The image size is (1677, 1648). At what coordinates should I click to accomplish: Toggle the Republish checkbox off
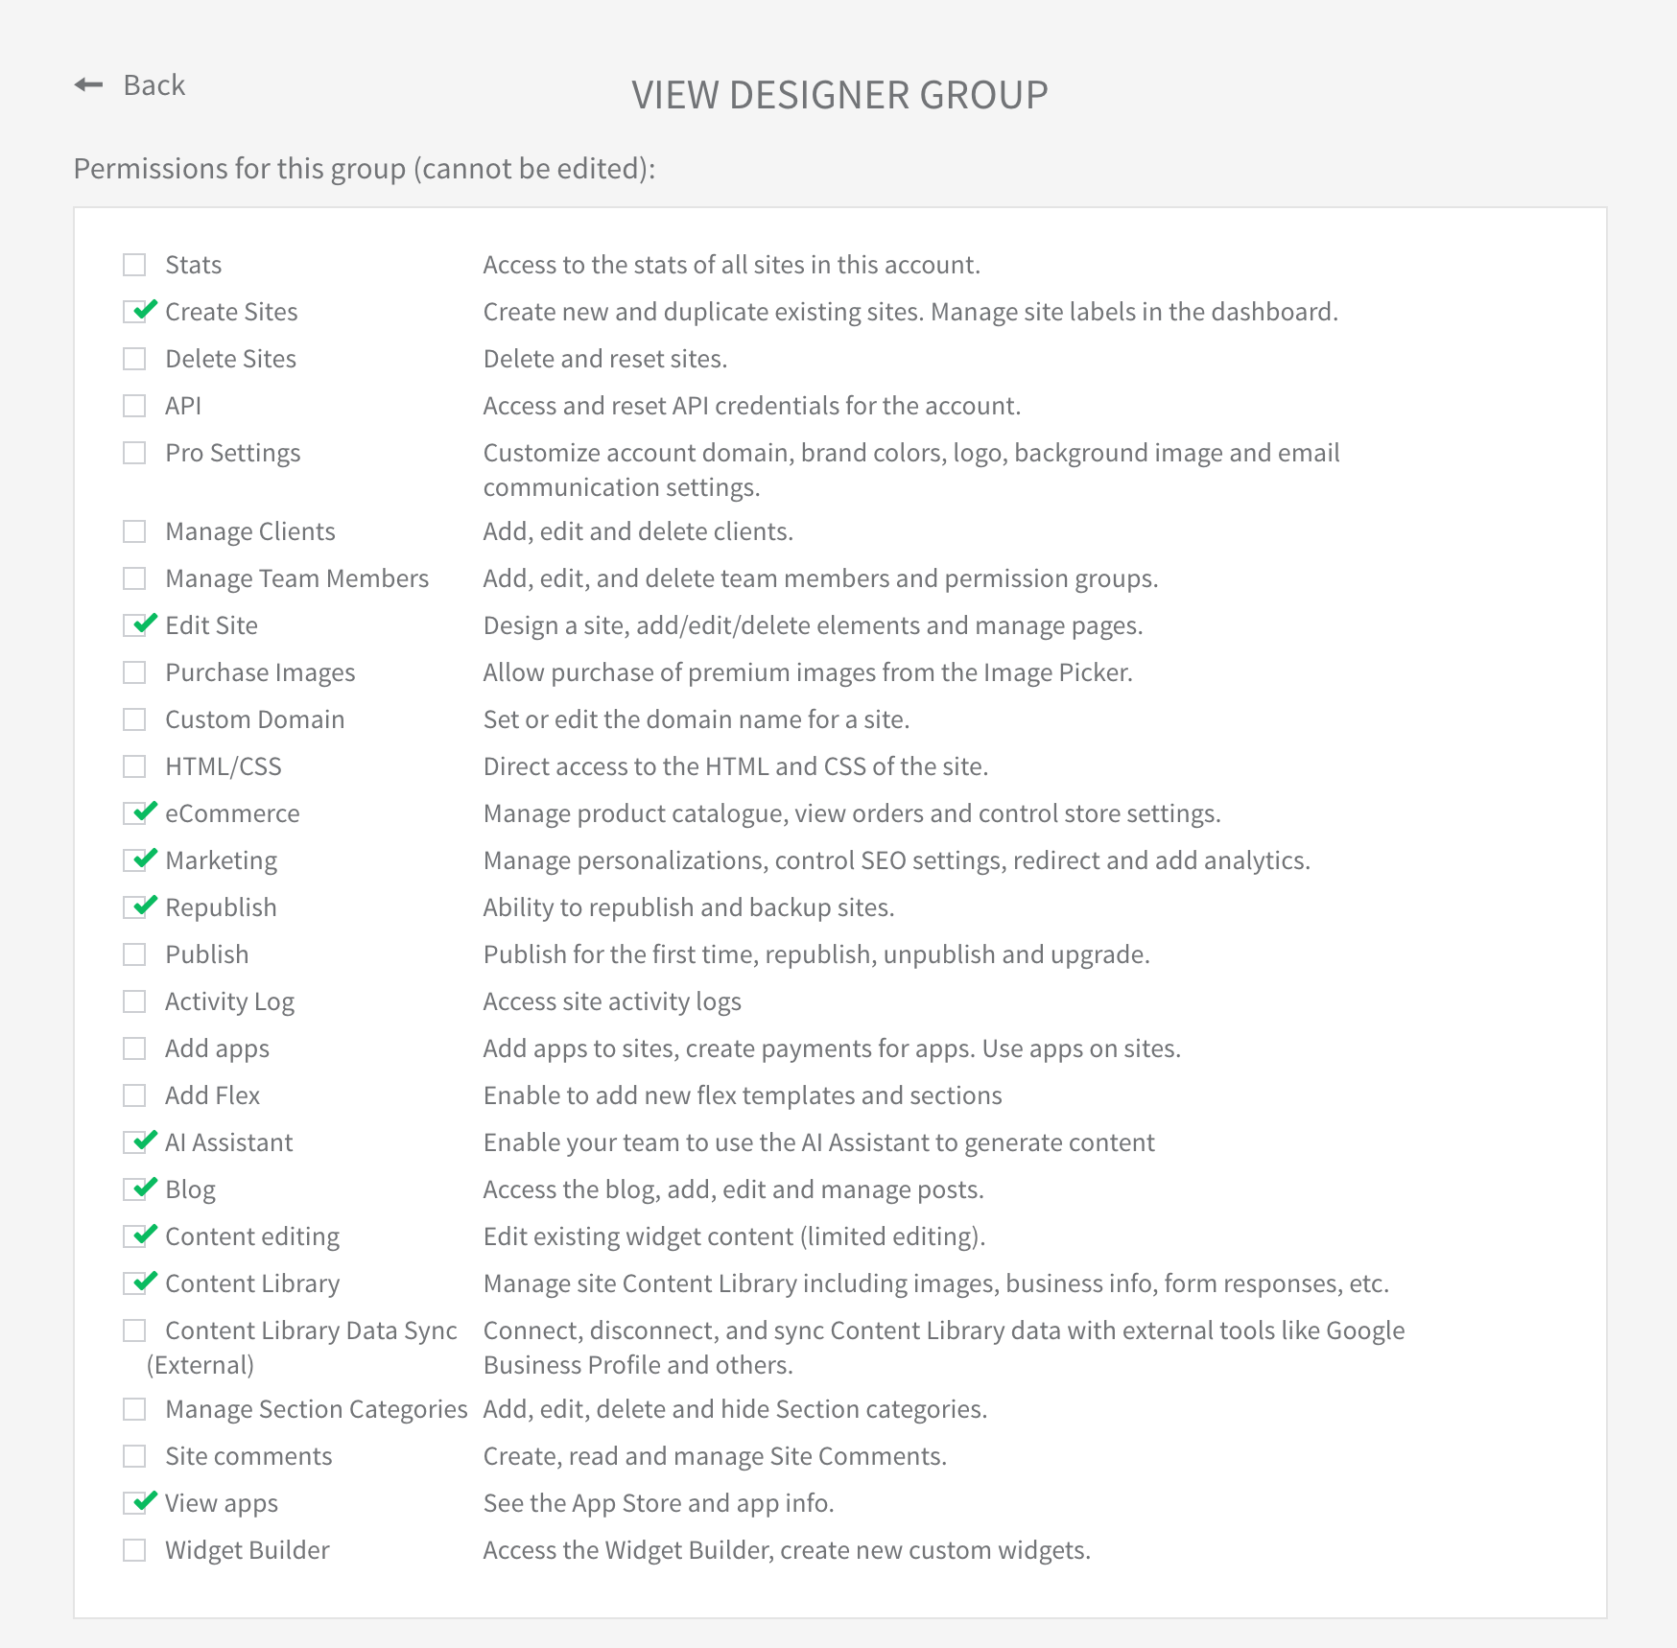(134, 907)
